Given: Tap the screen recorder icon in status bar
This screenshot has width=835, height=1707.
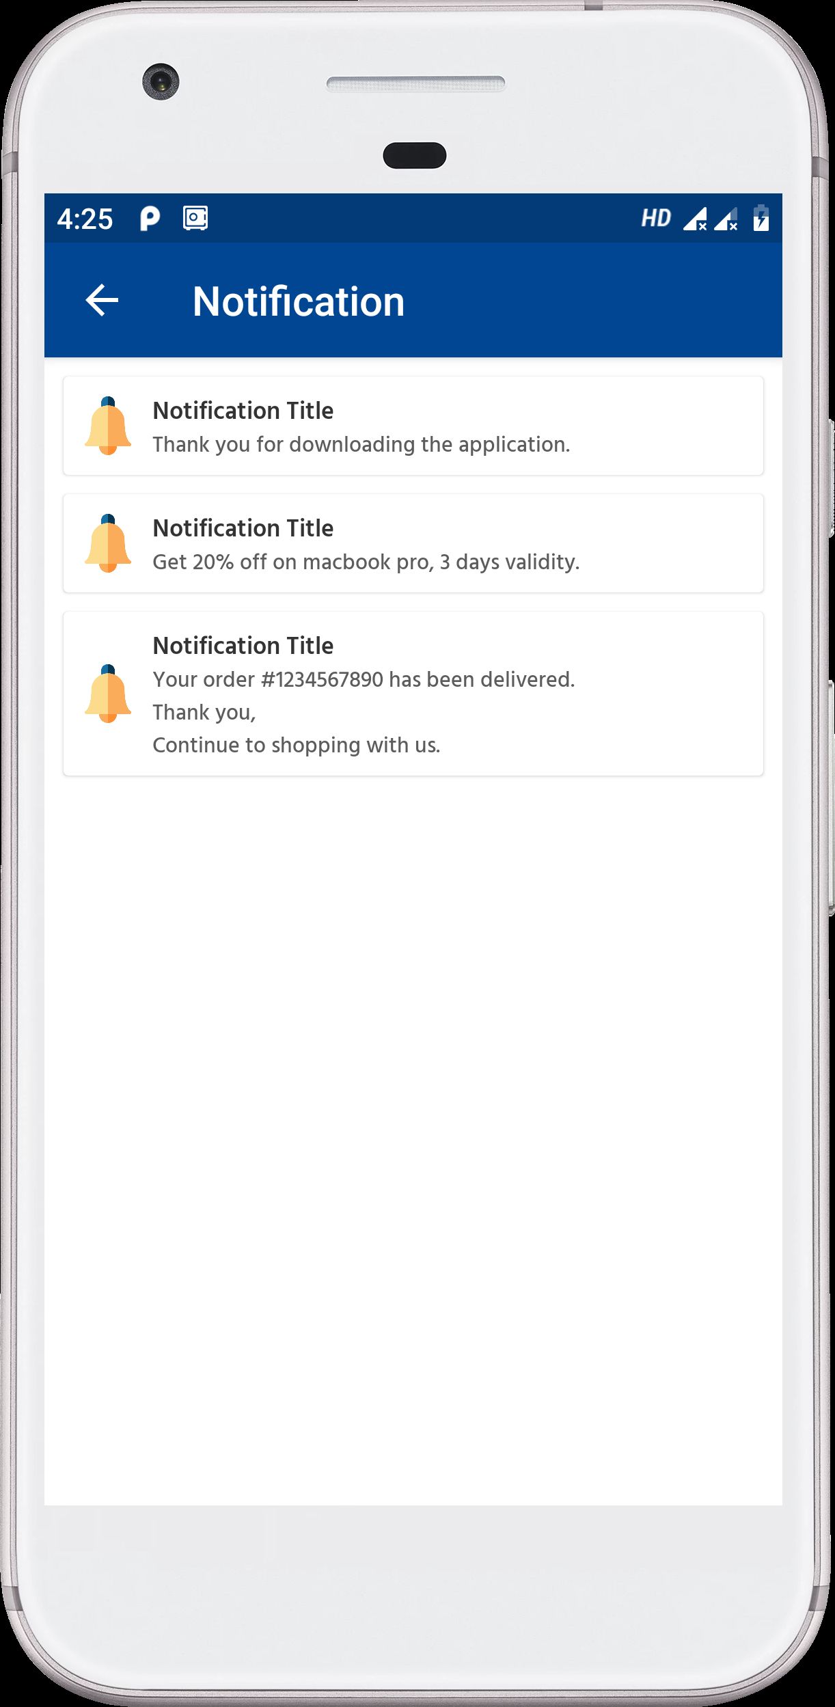Looking at the screenshot, I should click(x=195, y=219).
